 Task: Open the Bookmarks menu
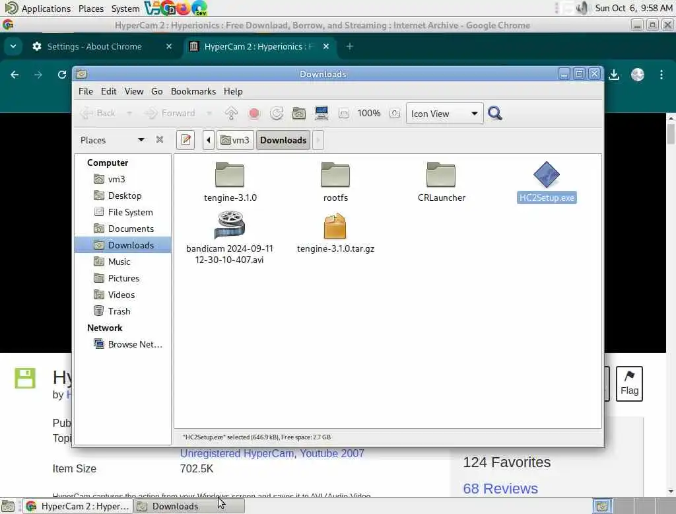(x=193, y=91)
